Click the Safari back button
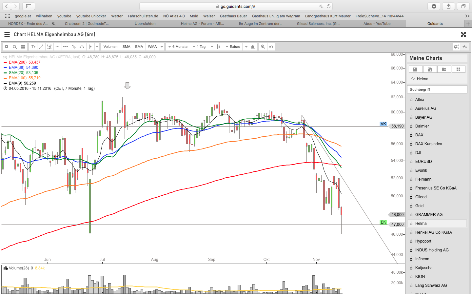472x295 pixels. 7,6
